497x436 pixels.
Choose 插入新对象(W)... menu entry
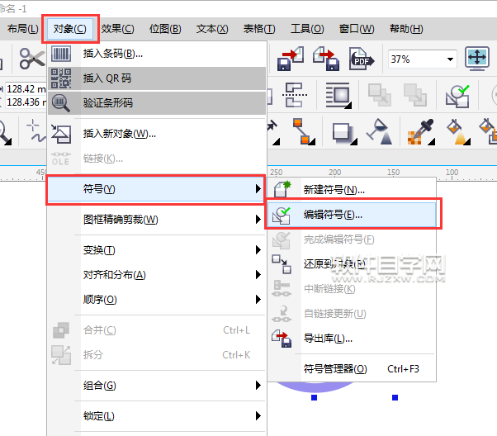[x=157, y=134]
